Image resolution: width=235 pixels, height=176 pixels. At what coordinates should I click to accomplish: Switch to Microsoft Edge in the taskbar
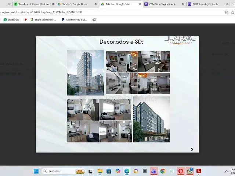(127, 171)
